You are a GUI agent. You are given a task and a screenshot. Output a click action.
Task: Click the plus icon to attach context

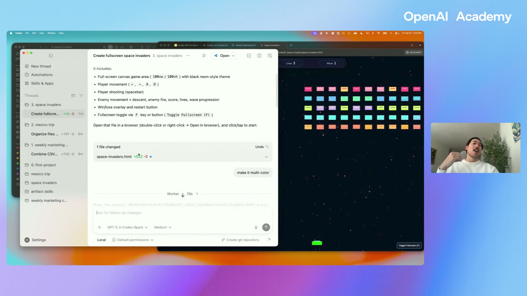(x=99, y=227)
